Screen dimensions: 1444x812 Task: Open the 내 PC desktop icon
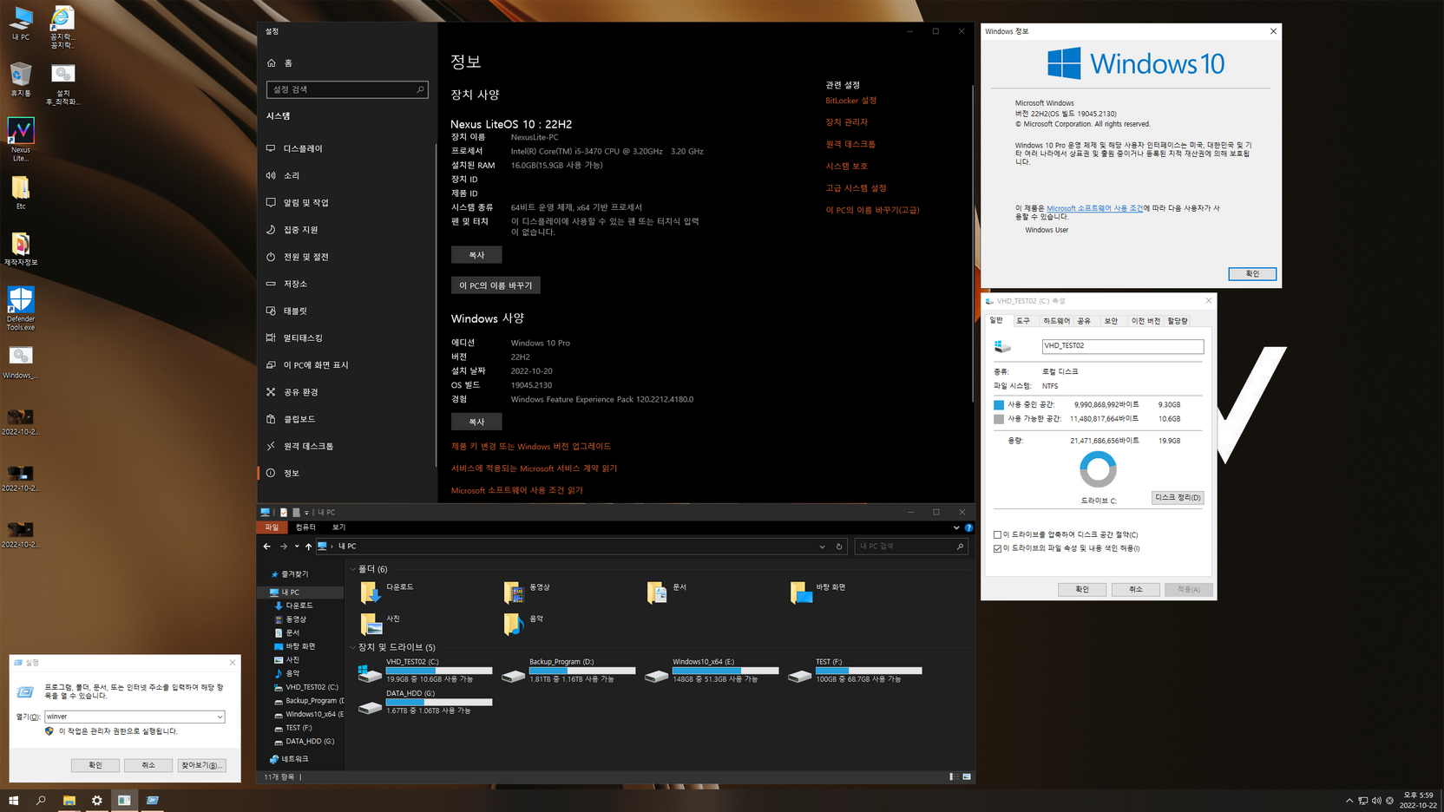tap(21, 23)
